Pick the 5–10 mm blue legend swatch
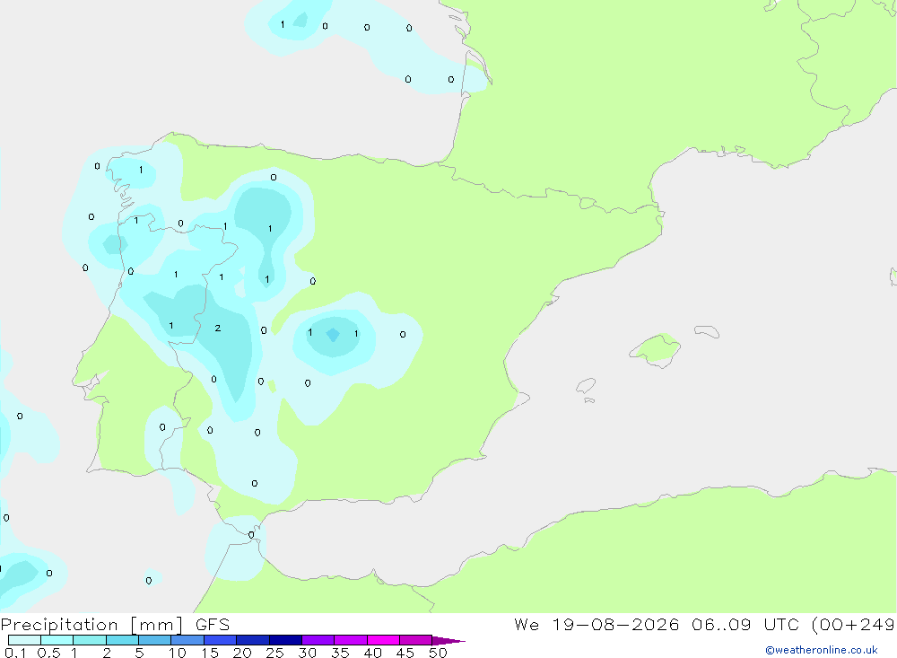 pos(155,640)
